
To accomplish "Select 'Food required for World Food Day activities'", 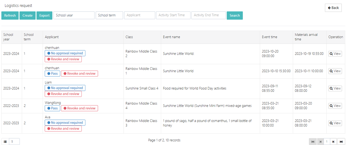I will (x=195, y=88).
